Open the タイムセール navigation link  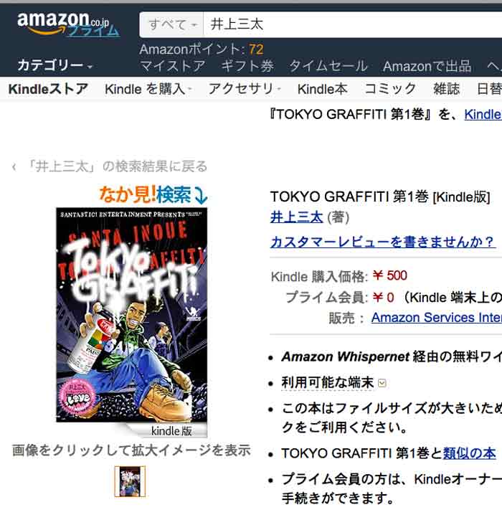click(x=328, y=66)
